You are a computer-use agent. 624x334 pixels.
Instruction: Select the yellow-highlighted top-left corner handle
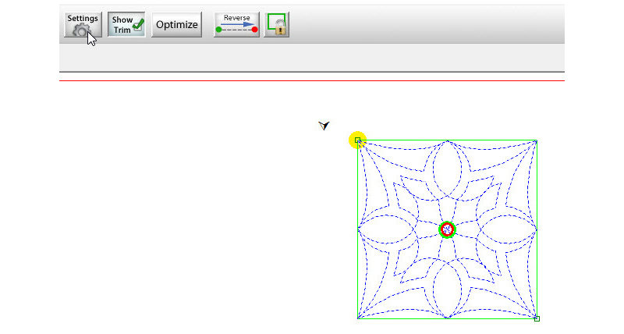358,140
